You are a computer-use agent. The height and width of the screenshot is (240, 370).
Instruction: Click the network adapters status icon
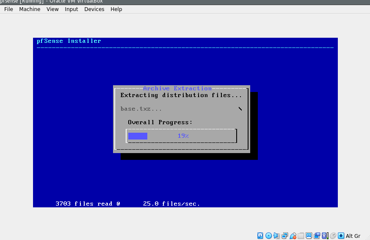pyautogui.click(x=284, y=236)
